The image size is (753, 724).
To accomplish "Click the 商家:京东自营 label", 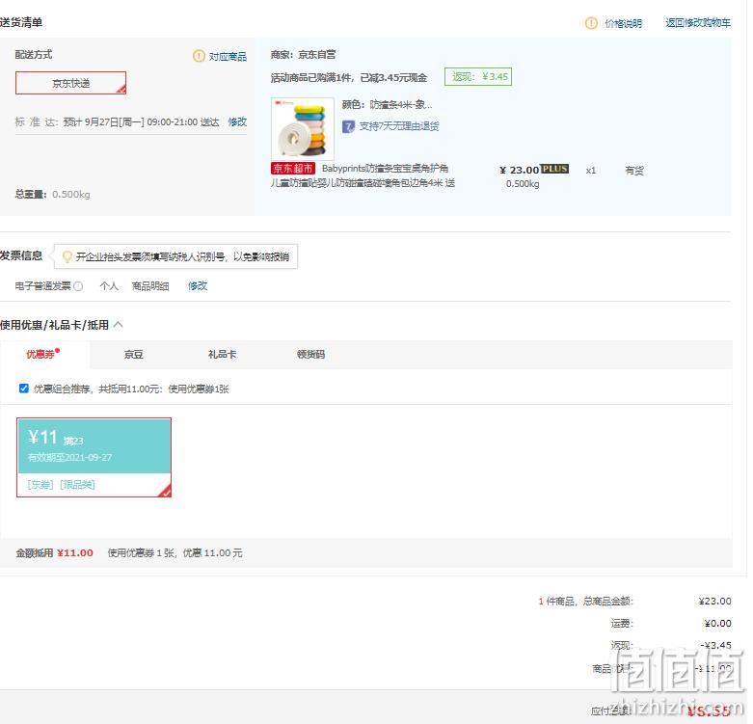I will [x=303, y=55].
